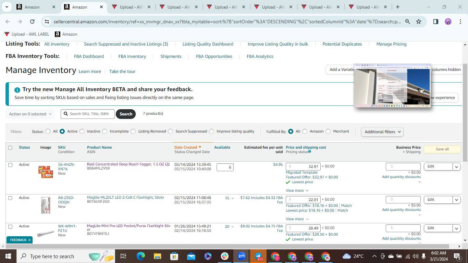
Task: Expand View more under the 22.01 price
Action: 297,219
